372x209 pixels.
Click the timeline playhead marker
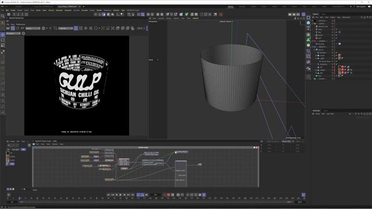point(19,198)
